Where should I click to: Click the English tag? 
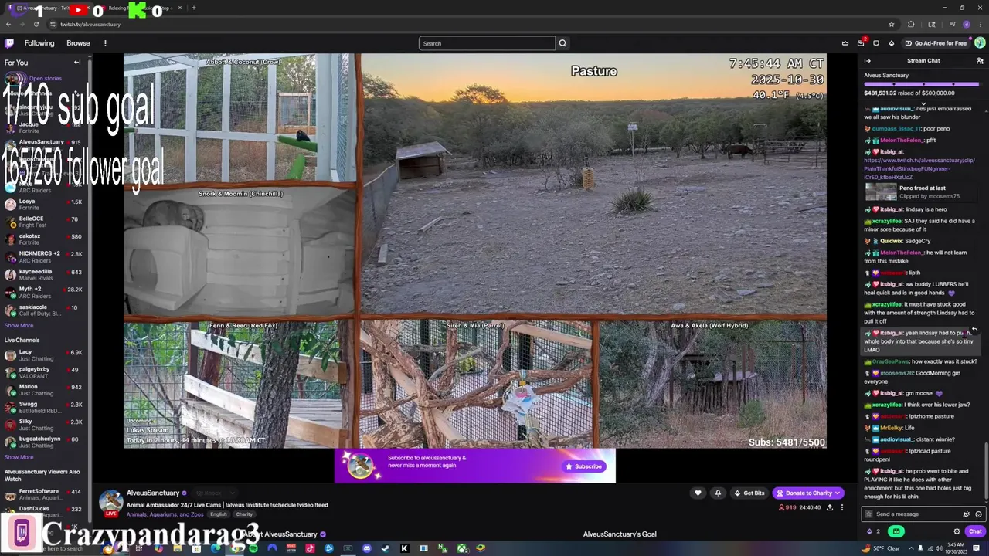coord(219,514)
